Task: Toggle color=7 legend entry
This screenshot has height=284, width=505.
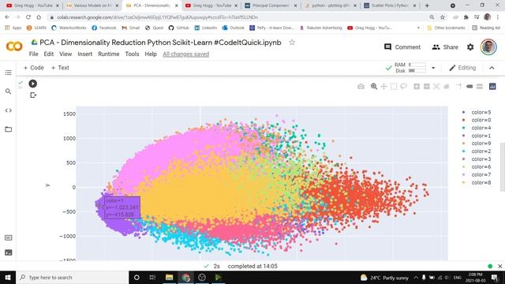Action: point(477,174)
